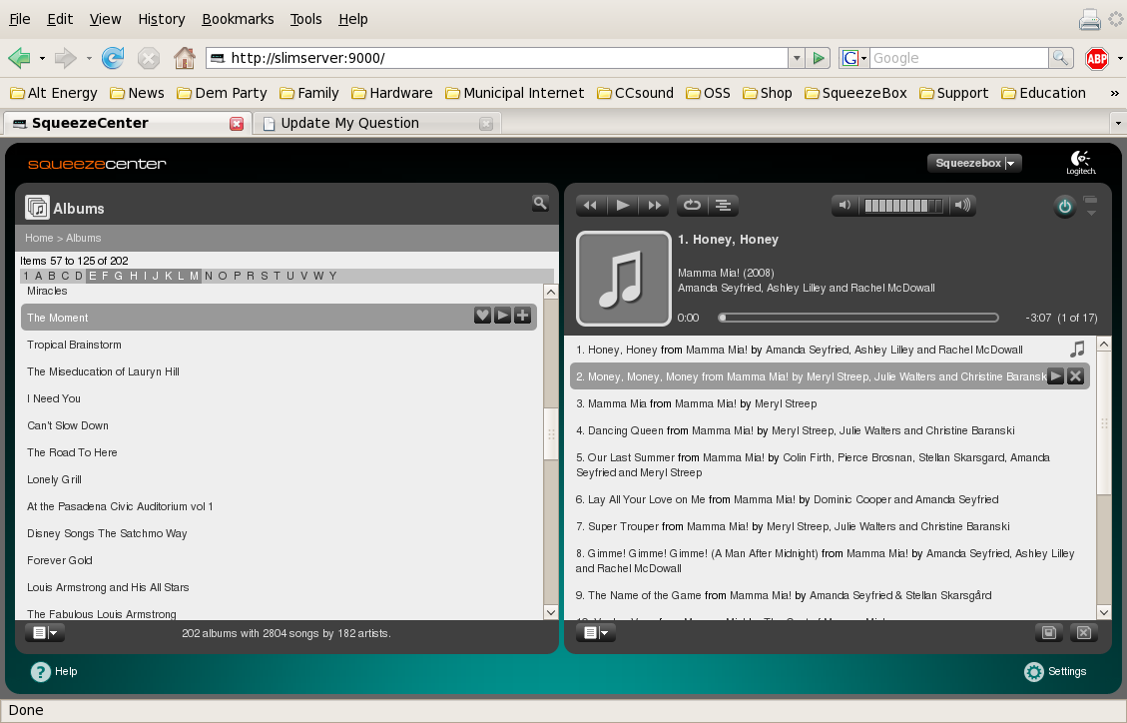The width and height of the screenshot is (1127, 723).
Task: Toggle the shuffle playlist icon
Action: pos(723,206)
